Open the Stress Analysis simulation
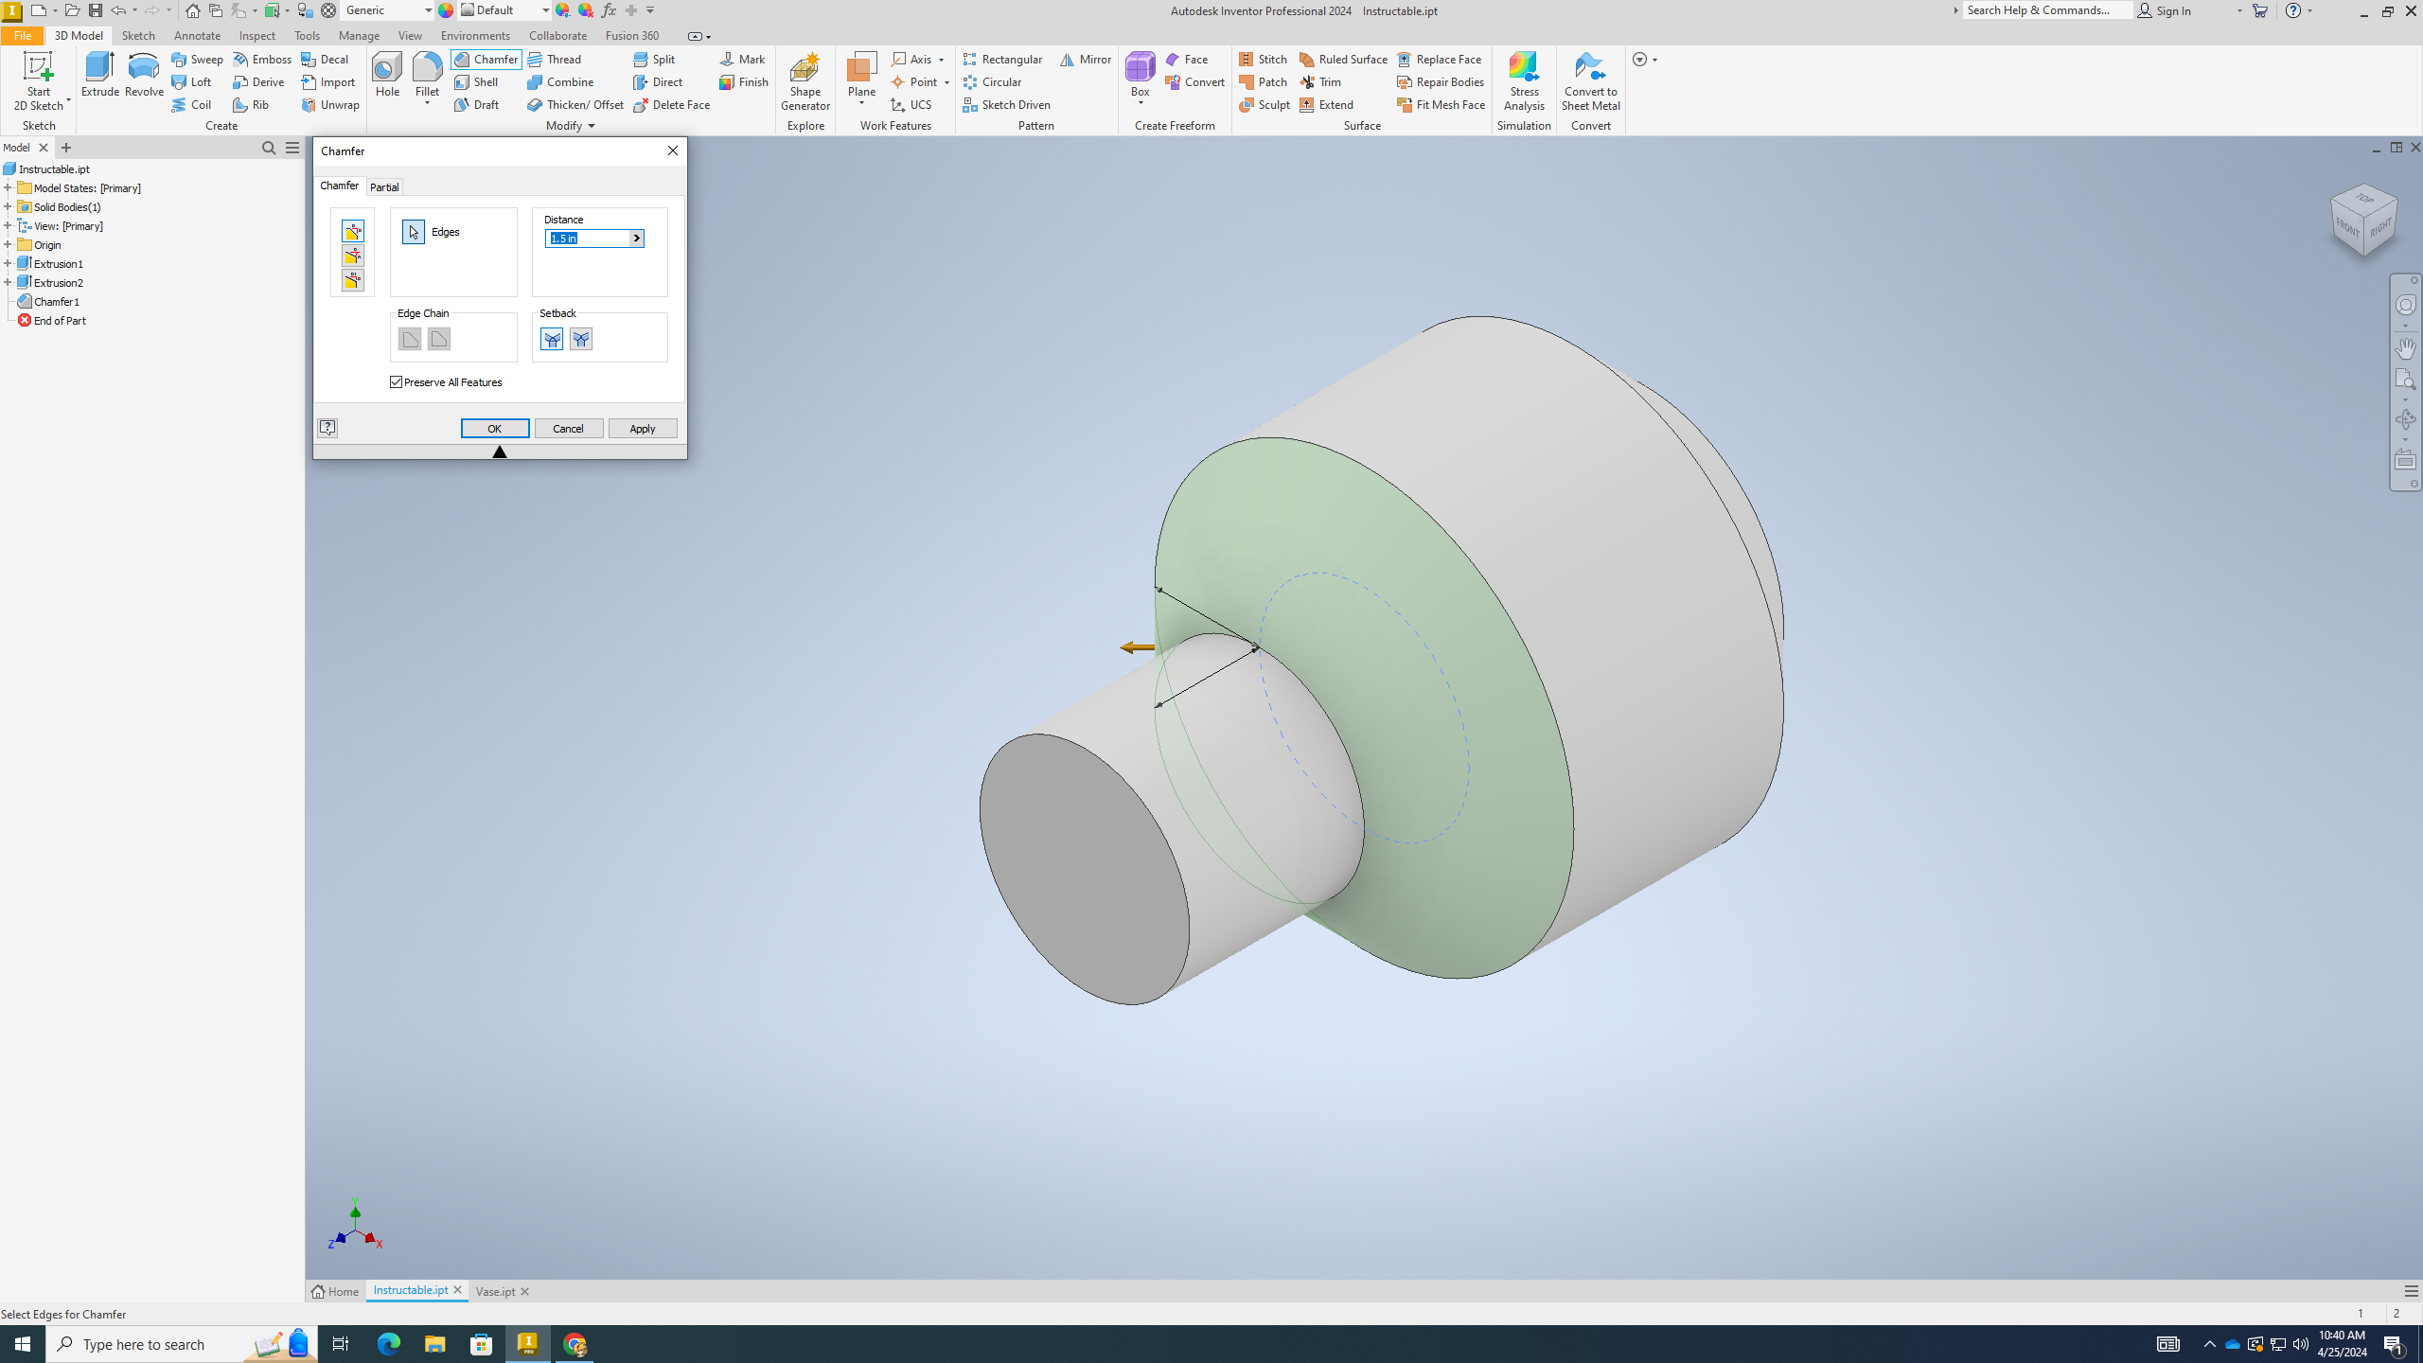Screen dimensions: 2423x1363 tap(1524, 81)
